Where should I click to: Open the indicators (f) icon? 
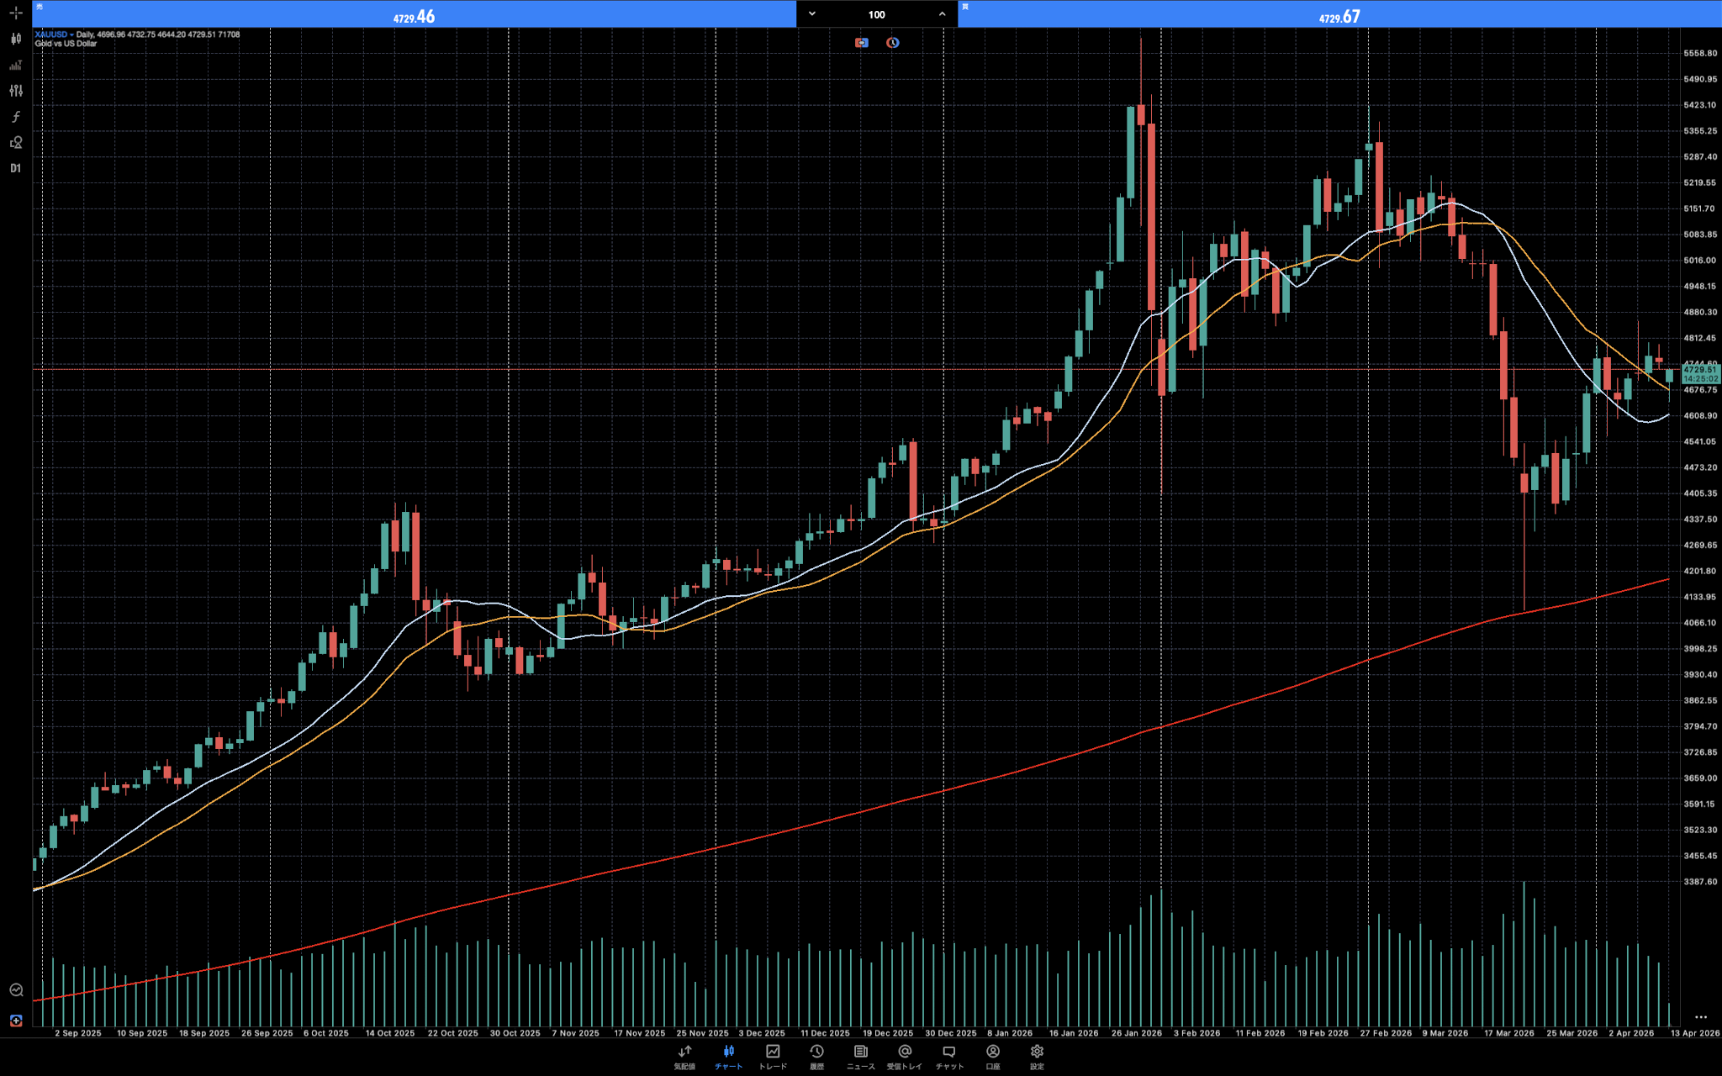pos(15,117)
